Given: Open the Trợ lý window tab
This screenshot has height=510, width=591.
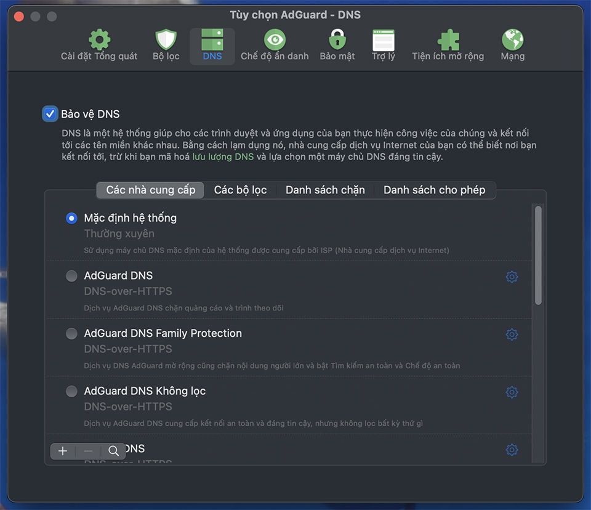Looking at the screenshot, I should [x=384, y=45].
